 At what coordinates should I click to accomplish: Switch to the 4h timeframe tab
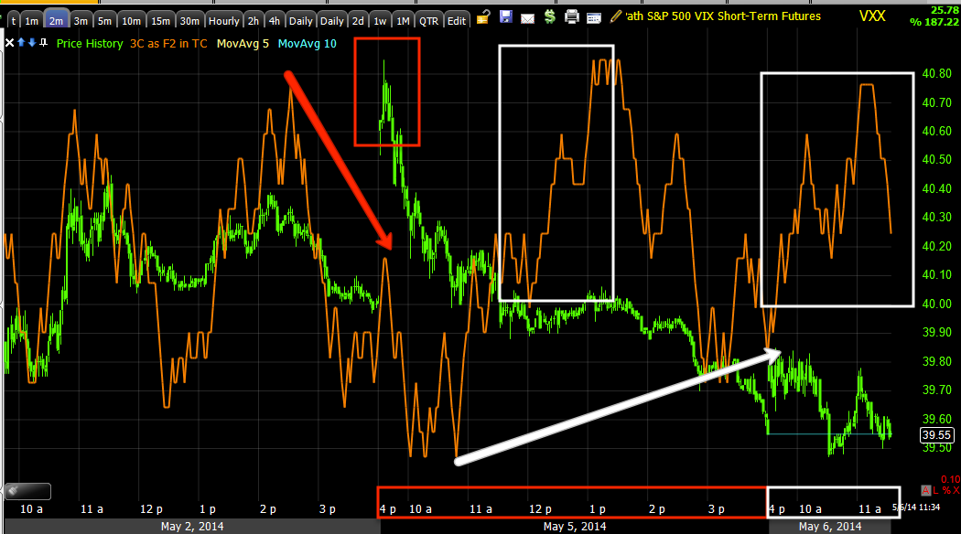tap(274, 21)
